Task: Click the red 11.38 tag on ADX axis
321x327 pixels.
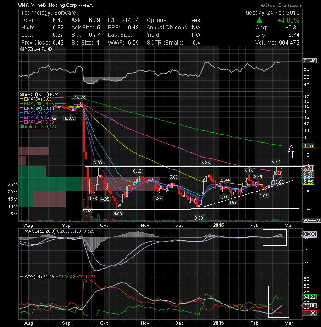Action: 310,313
